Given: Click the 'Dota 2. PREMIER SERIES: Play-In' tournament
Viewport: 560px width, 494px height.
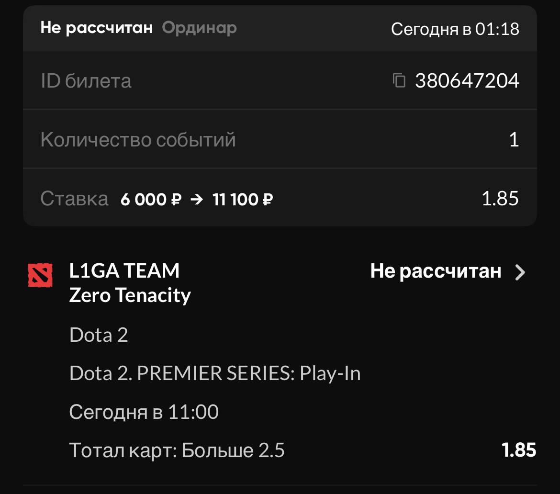Looking at the screenshot, I should coord(215,373).
